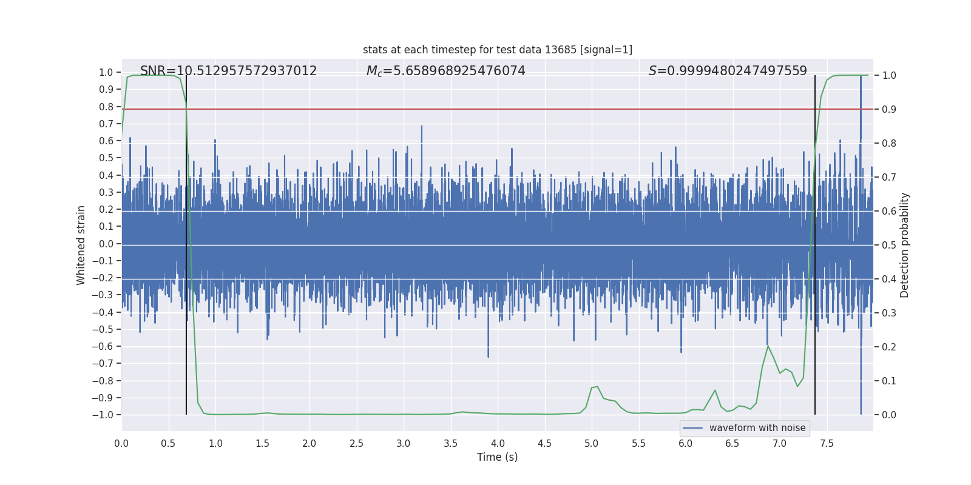
Task: Click the green curve peak near 6.9 seconds
Action: pos(768,346)
